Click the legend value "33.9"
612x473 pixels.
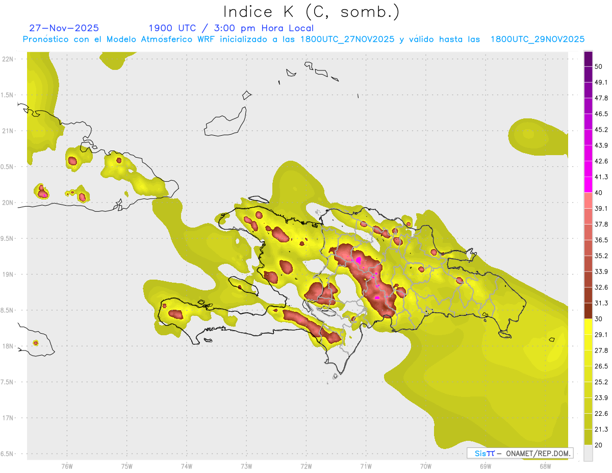tap(601, 271)
